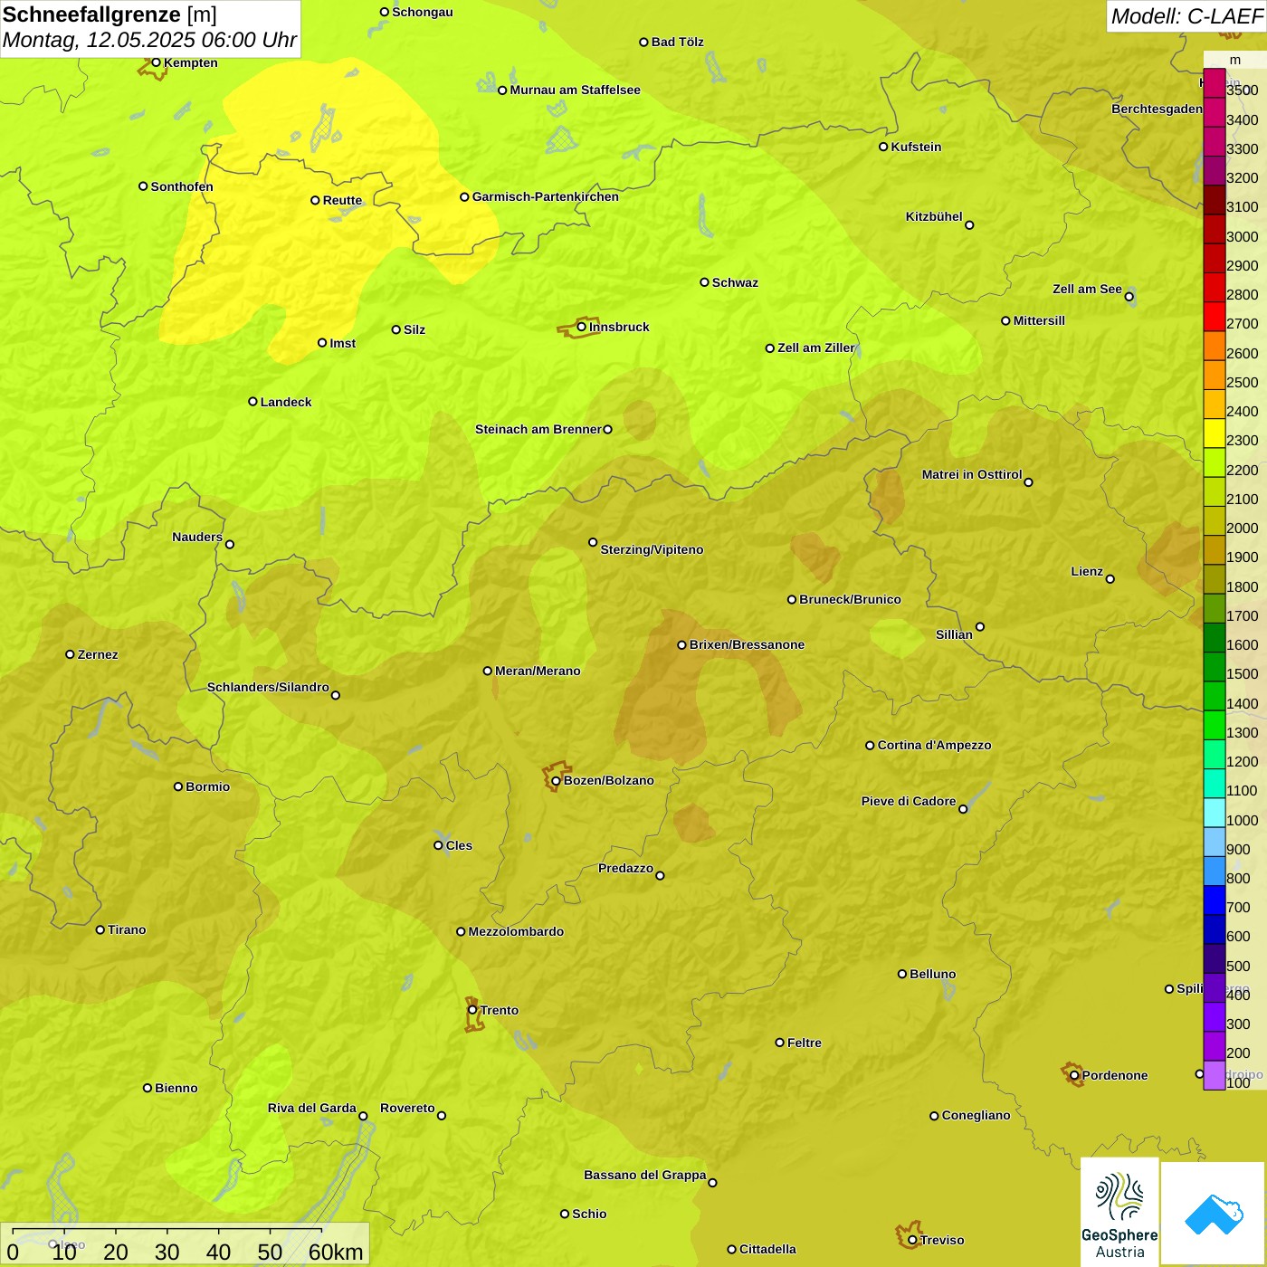
Task: Click the Belluno label
Action: click(x=932, y=974)
